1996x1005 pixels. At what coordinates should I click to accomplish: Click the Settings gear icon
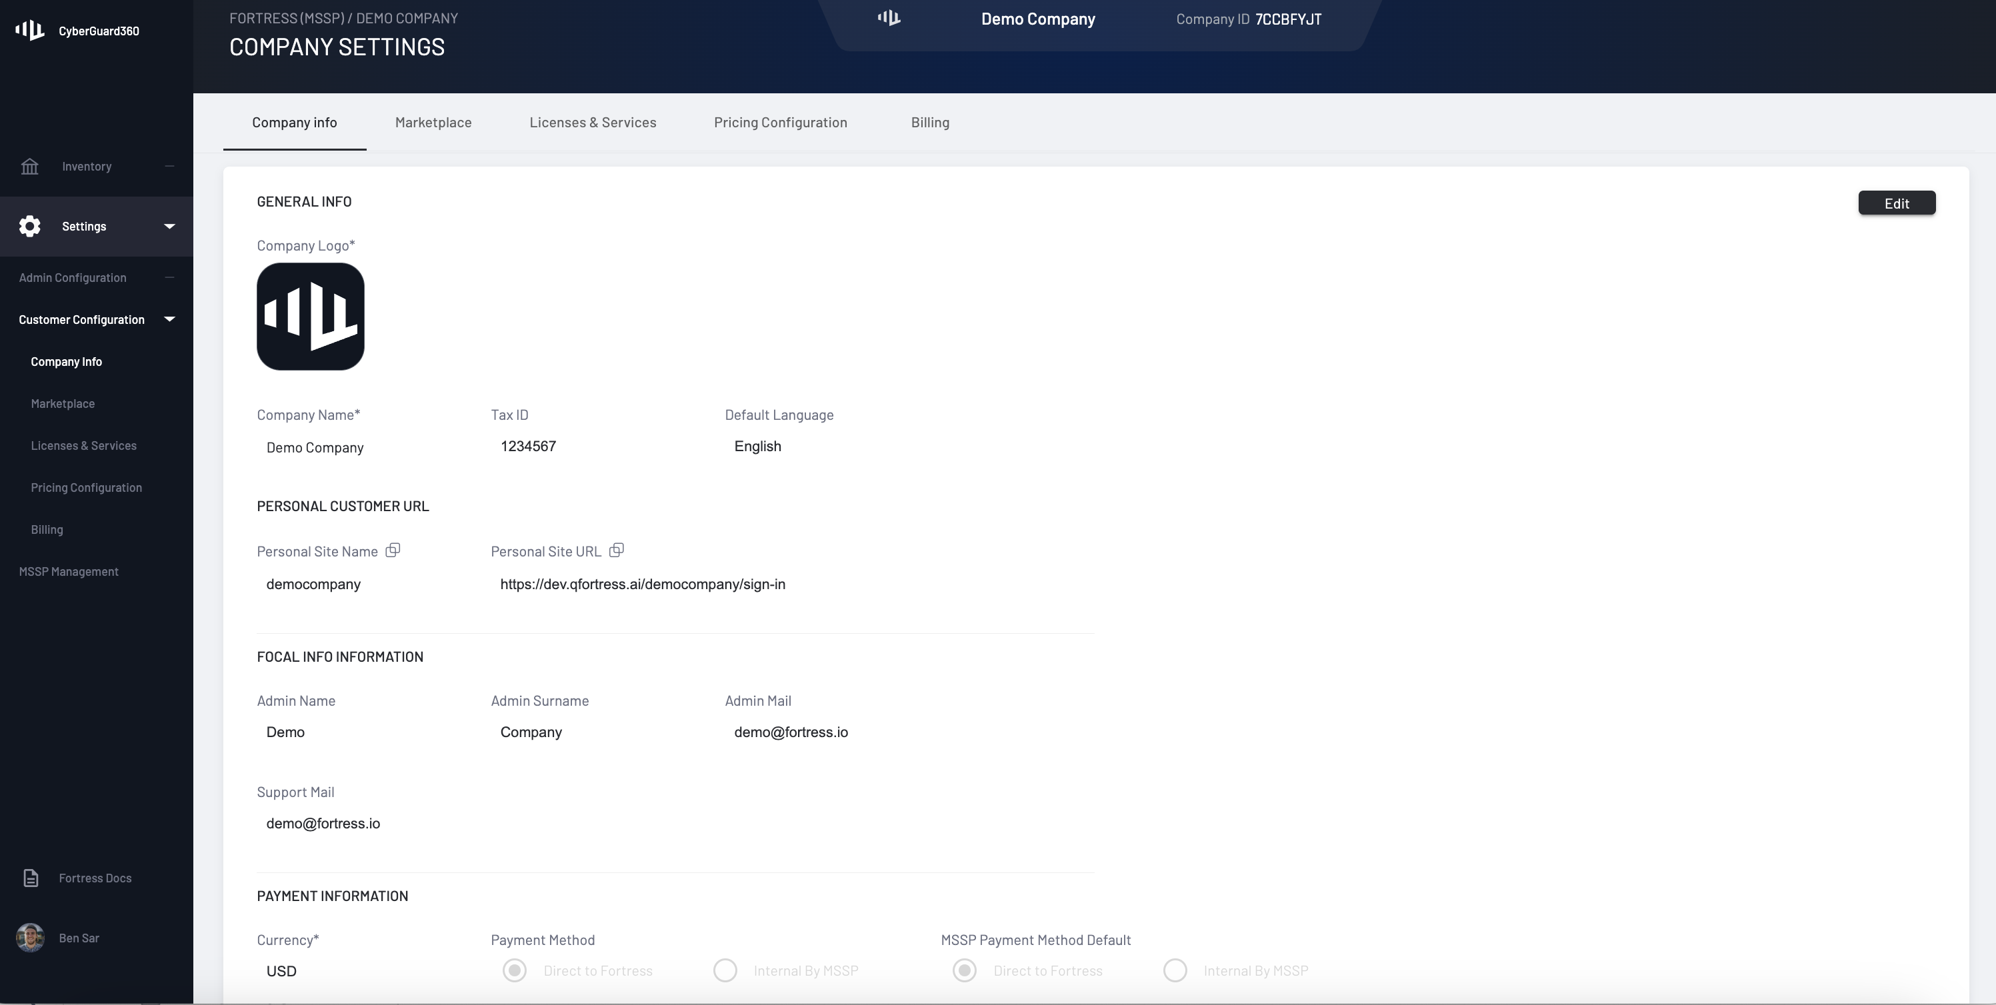pyautogui.click(x=29, y=227)
